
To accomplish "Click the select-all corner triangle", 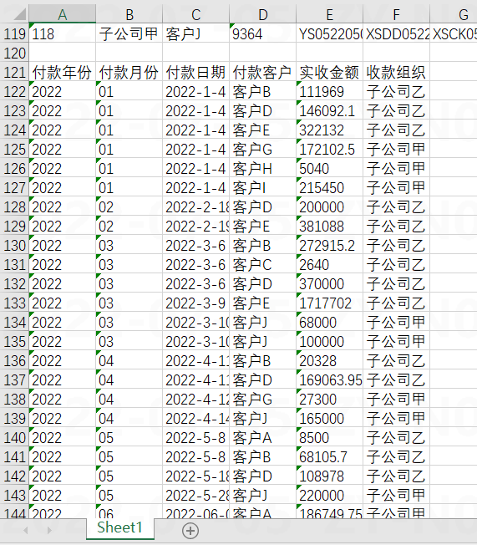I will pyautogui.click(x=19, y=14).
